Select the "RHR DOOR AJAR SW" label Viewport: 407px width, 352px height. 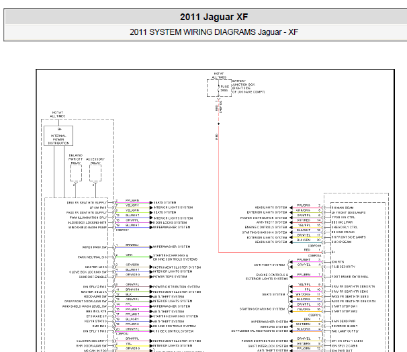pos(91,346)
